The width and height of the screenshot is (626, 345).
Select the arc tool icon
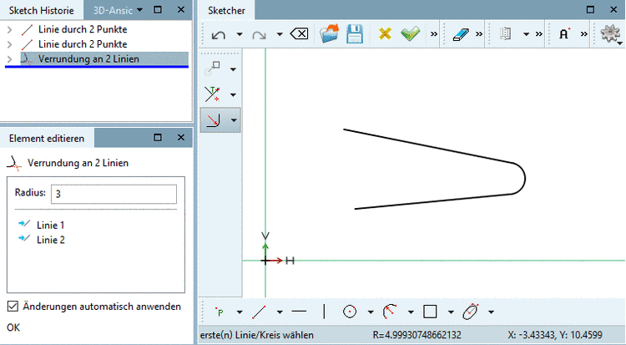tap(390, 312)
